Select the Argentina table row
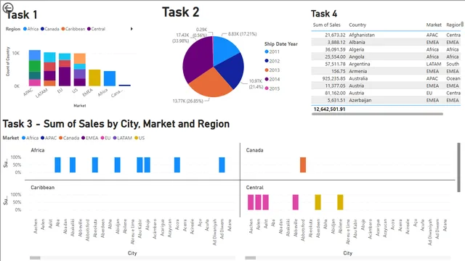The image size is (465, 261). [x=386, y=64]
